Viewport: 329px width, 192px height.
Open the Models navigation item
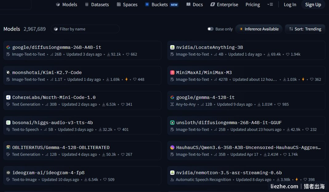tap(66, 5)
